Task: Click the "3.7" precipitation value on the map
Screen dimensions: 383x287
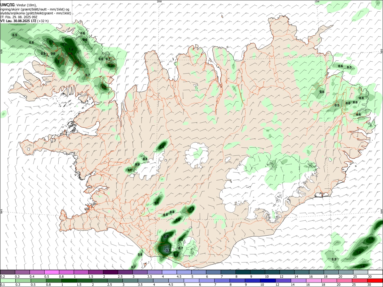Action: coord(168,250)
